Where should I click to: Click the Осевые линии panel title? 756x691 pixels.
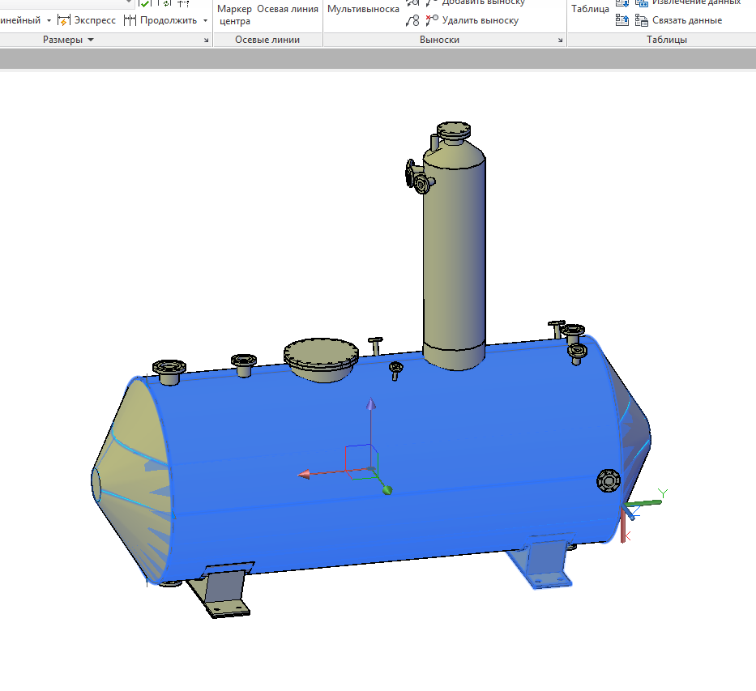pos(267,40)
